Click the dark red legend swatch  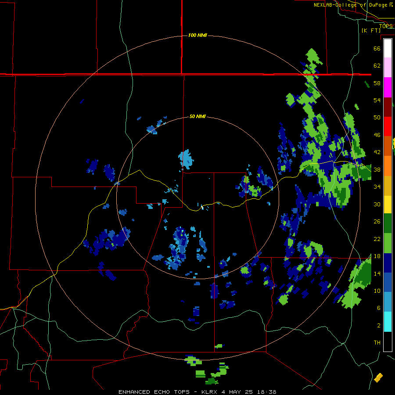point(388,107)
